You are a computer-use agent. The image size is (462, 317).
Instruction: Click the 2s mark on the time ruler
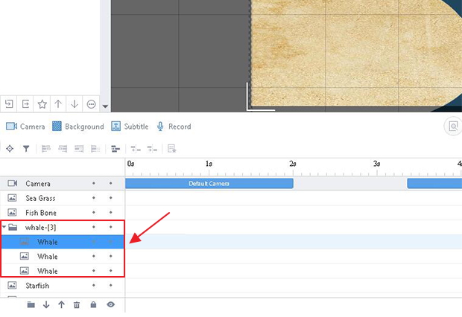293,164
